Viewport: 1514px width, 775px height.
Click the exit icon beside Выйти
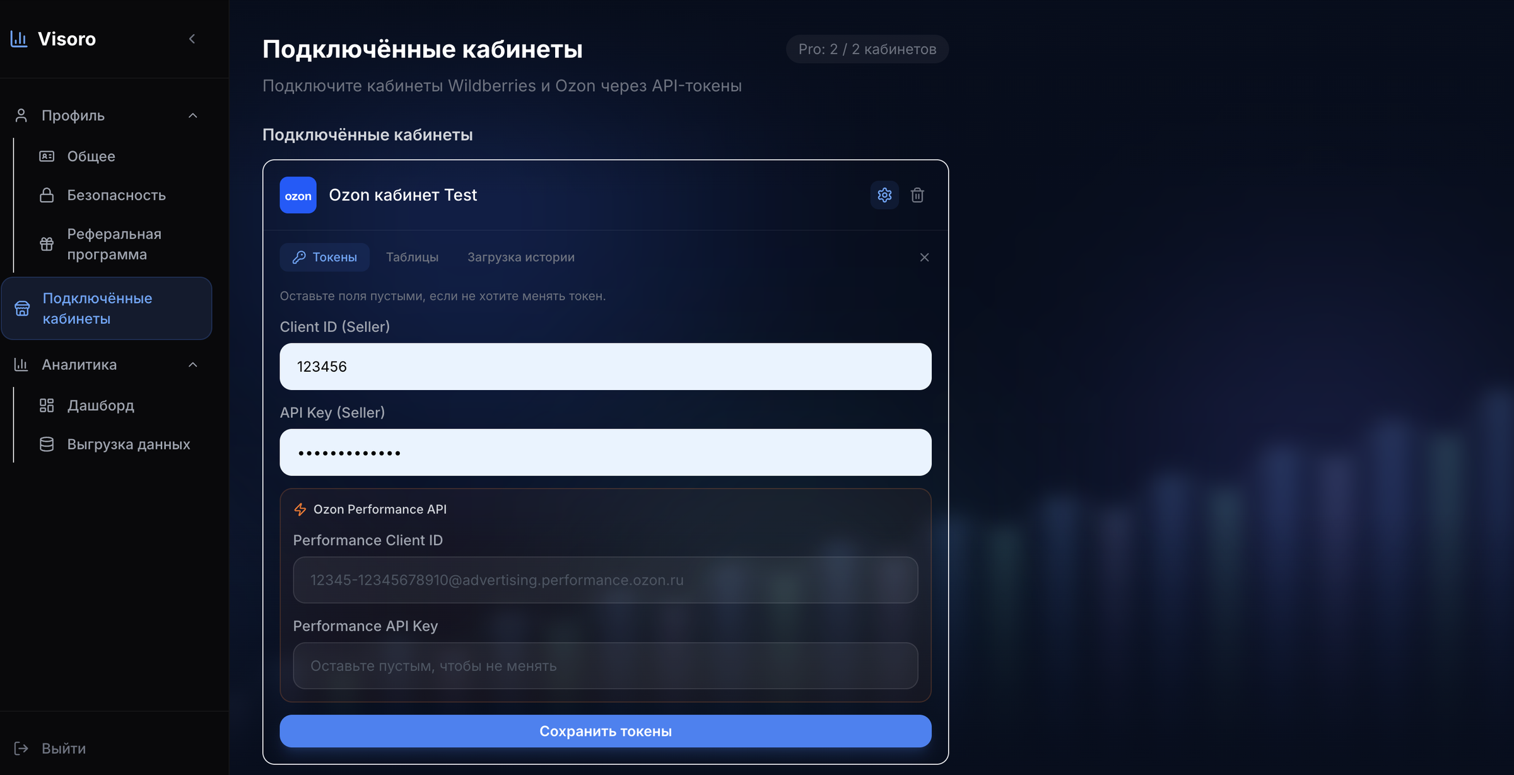21,749
